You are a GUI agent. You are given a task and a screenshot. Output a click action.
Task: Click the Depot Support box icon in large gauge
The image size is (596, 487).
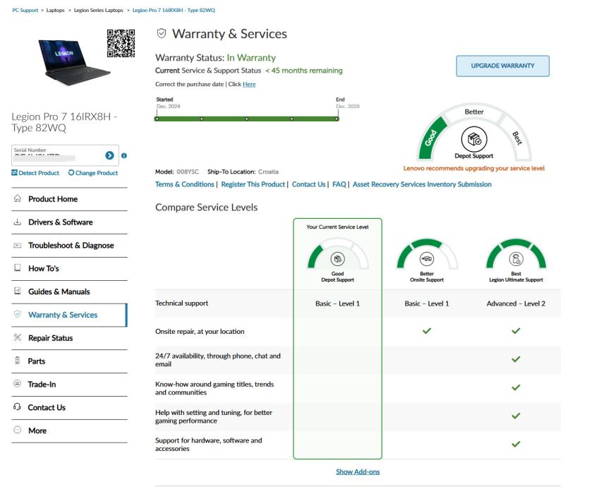(x=474, y=139)
